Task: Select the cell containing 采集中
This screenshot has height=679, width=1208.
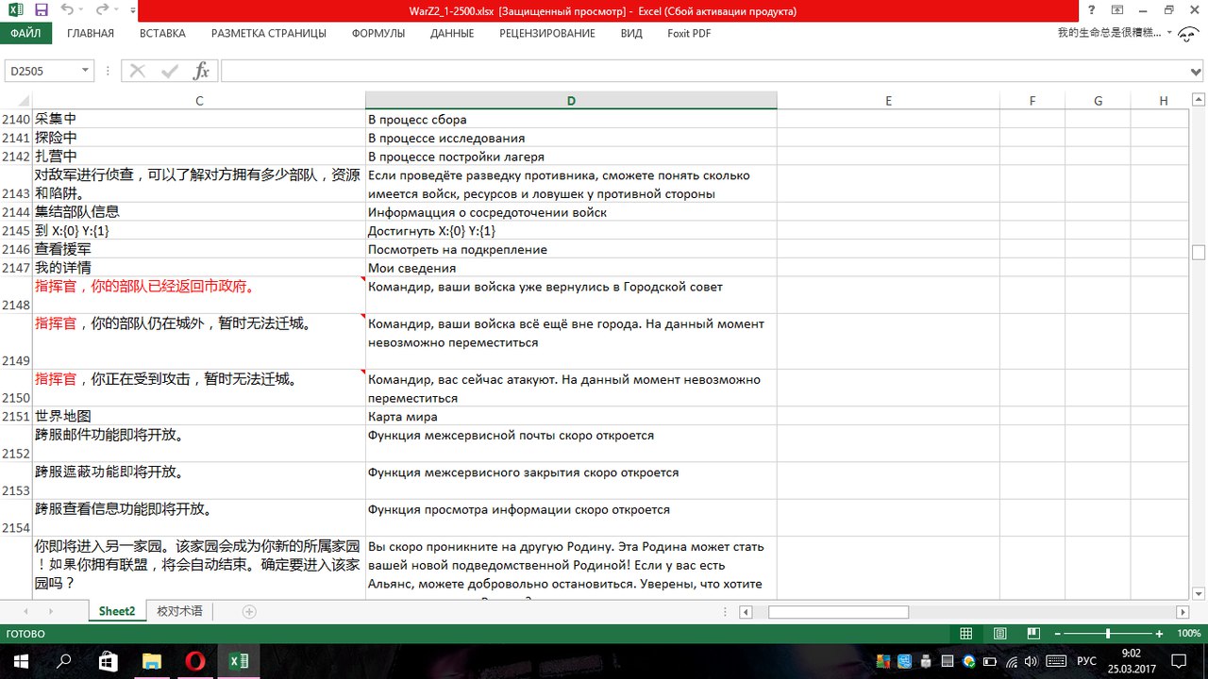Action: coord(199,120)
